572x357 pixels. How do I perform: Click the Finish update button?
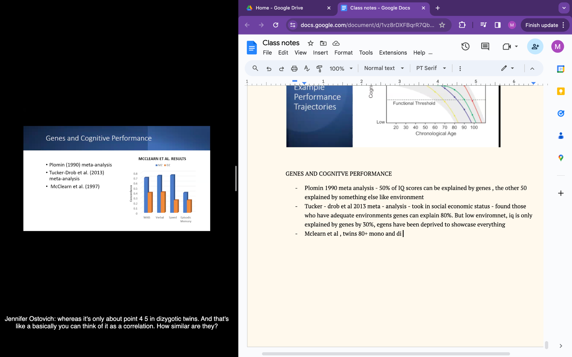[x=541, y=25]
